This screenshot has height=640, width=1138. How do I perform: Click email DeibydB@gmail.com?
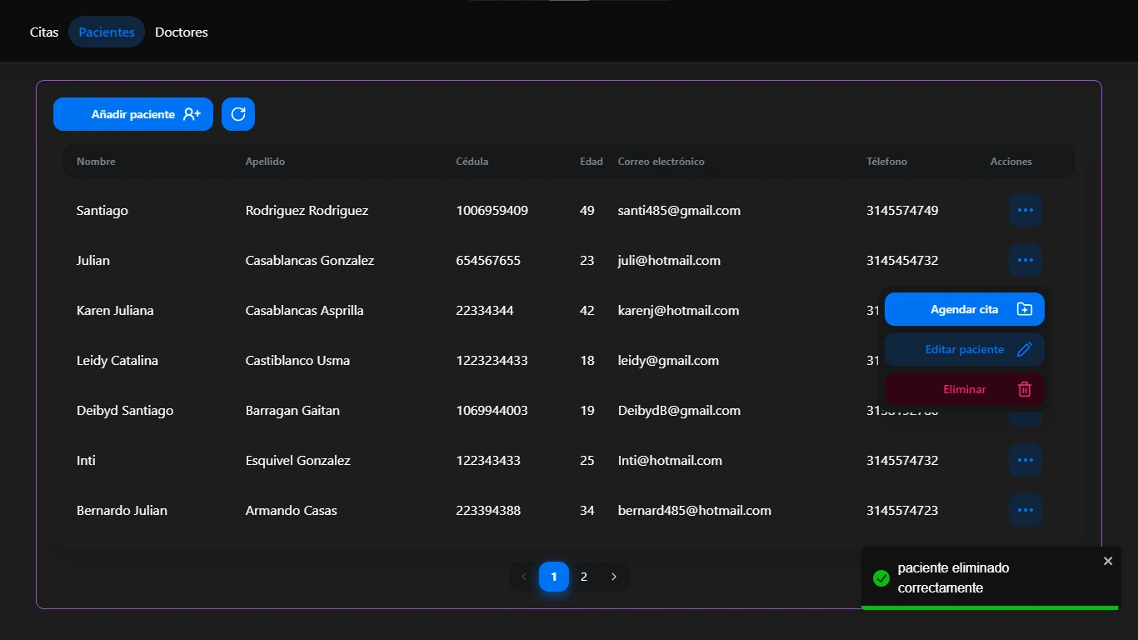click(679, 410)
